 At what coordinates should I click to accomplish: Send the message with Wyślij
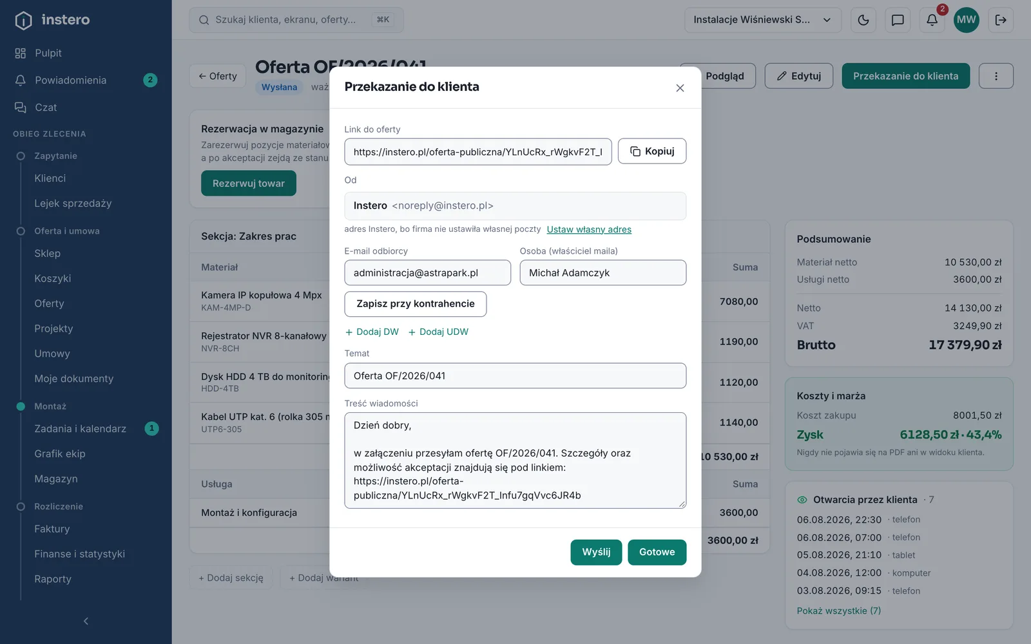[x=596, y=552]
